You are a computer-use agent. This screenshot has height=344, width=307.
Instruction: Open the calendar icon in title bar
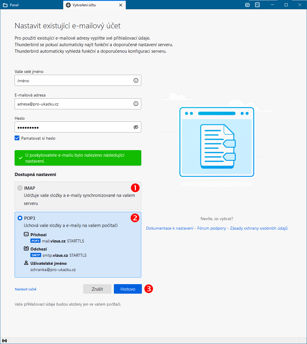click(247, 5)
